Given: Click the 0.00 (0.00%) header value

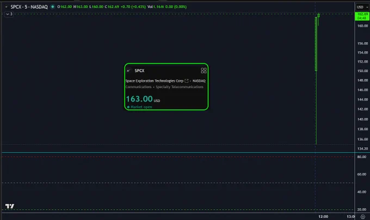Looking at the screenshot, I should (176, 7).
